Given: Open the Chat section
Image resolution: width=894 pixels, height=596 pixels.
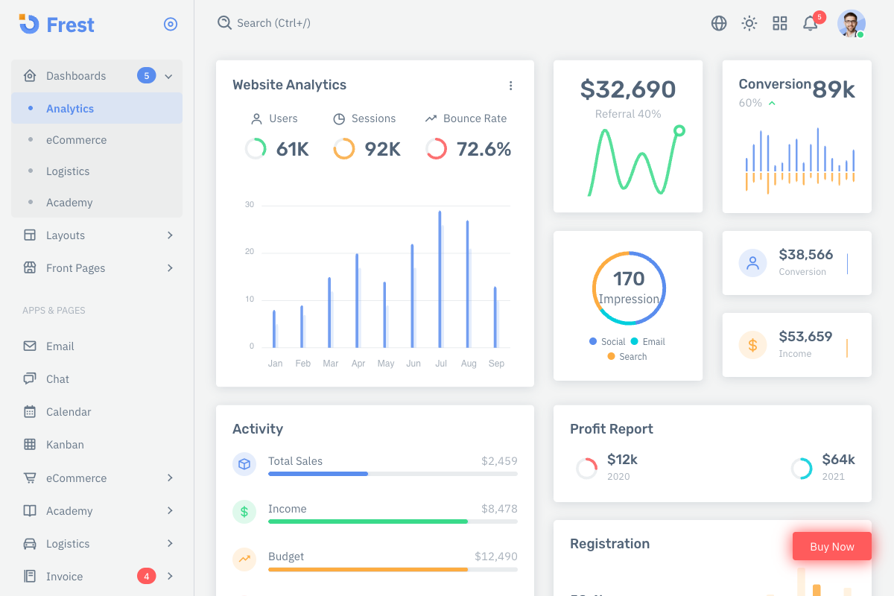Looking at the screenshot, I should [x=59, y=378].
